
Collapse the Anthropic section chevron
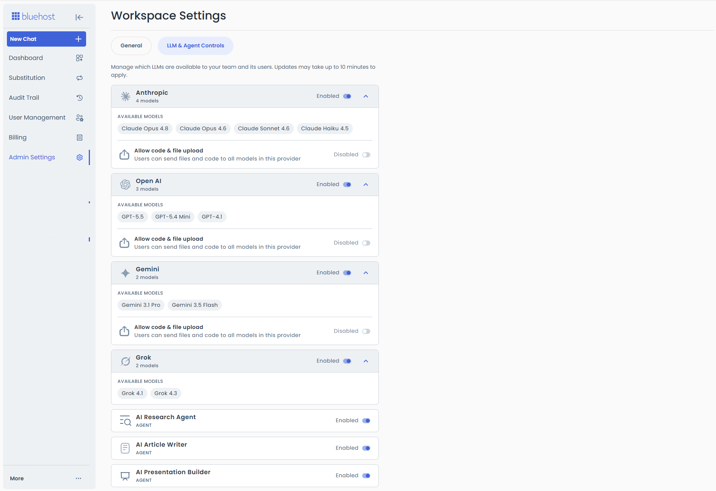pos(366,96)
